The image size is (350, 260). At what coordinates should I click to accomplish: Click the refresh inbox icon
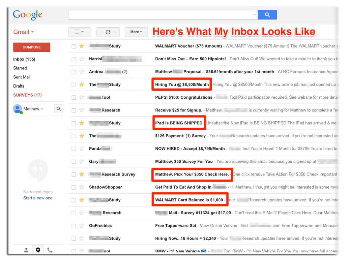(108, 32)
